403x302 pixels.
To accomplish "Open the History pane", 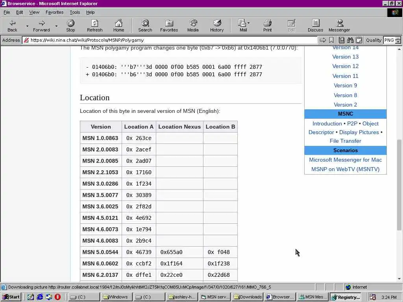I will click(217, 26).
